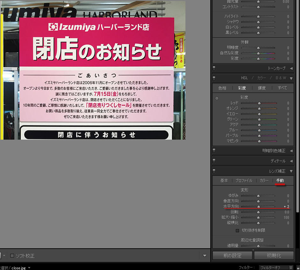The image size is (300, 270).
Task: Open the toolbar options dropdown arrow
Action: click(205, 256)
